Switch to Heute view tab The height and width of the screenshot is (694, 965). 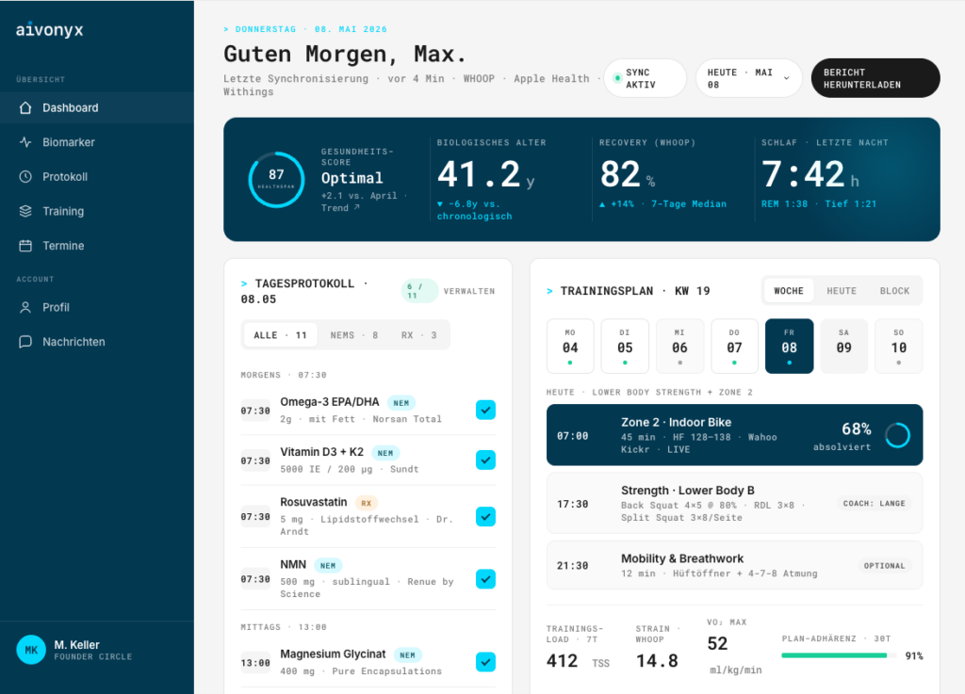pyautogui.click(x=842, y=291)
